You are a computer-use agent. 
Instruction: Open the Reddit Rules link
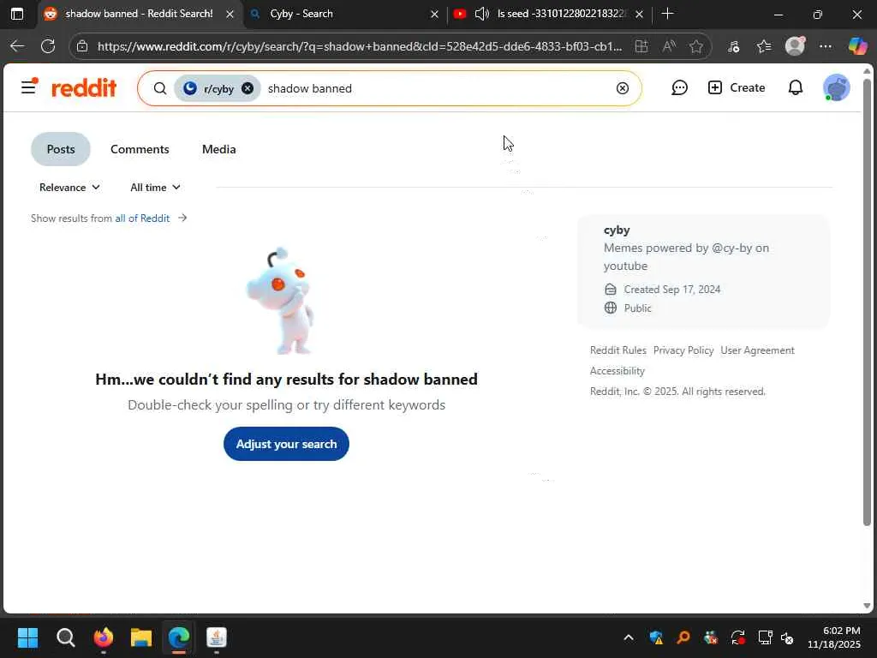coord(618,350)
